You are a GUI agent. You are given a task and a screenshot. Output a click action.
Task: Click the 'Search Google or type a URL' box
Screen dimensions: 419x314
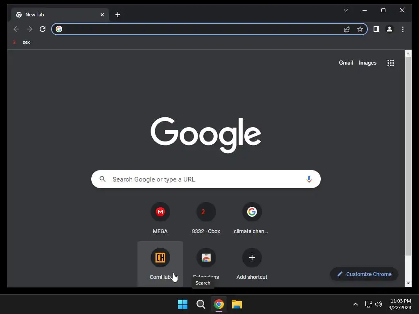[206, 179]
